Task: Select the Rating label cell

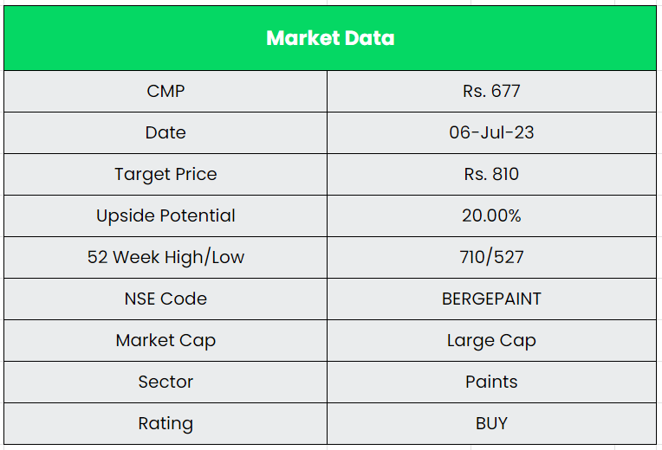Action: [165, 423]
